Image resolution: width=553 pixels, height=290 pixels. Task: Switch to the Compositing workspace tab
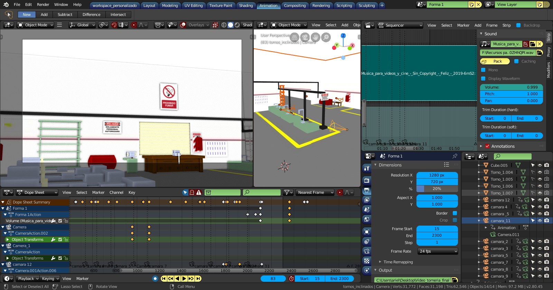pyautogui.click(x=294, y=6)
